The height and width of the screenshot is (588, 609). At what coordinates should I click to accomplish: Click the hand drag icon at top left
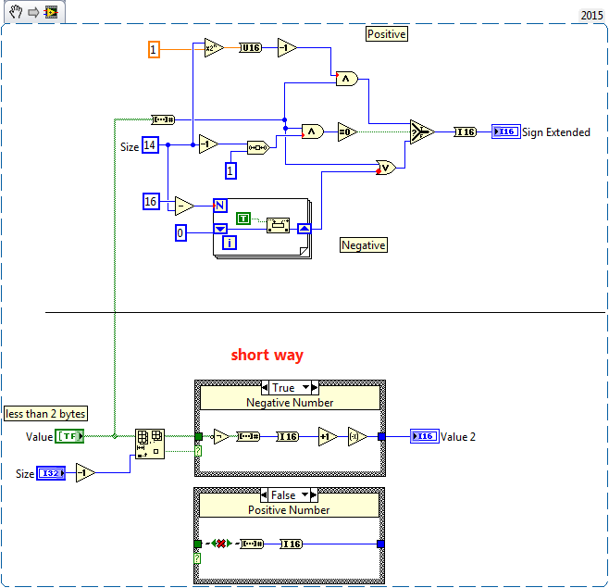[16, 12]
